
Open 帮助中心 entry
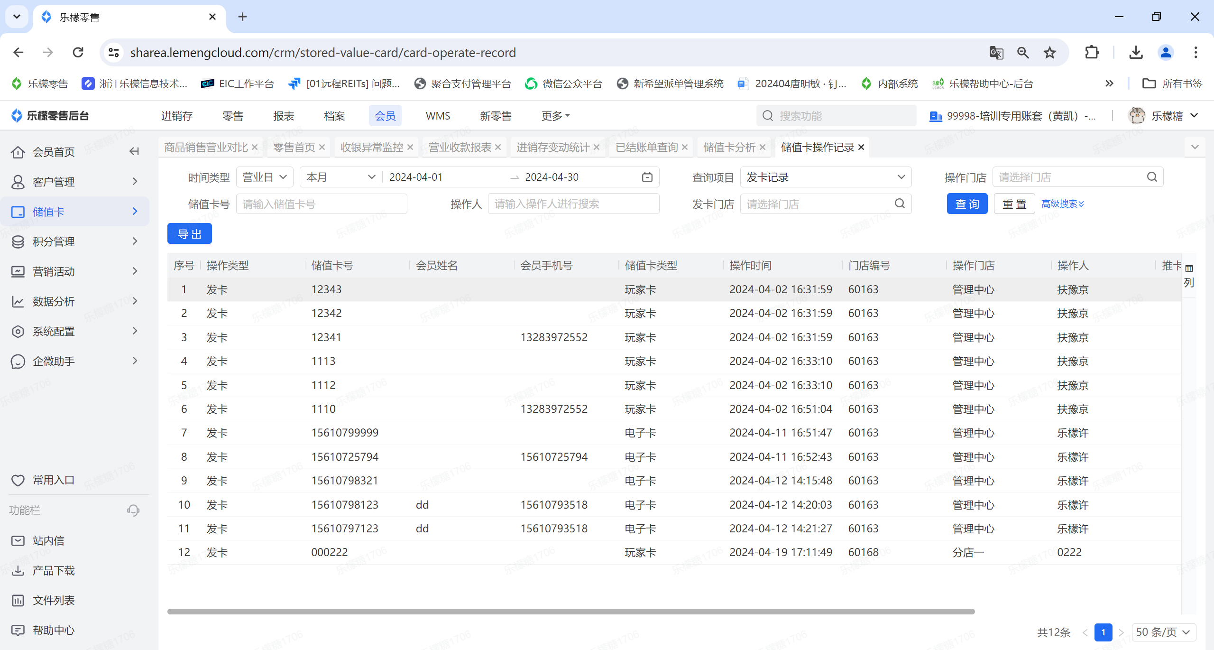43,630
